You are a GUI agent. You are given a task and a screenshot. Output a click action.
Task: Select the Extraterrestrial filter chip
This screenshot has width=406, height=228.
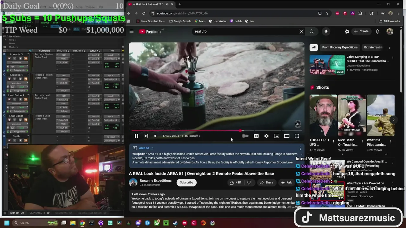374,47
